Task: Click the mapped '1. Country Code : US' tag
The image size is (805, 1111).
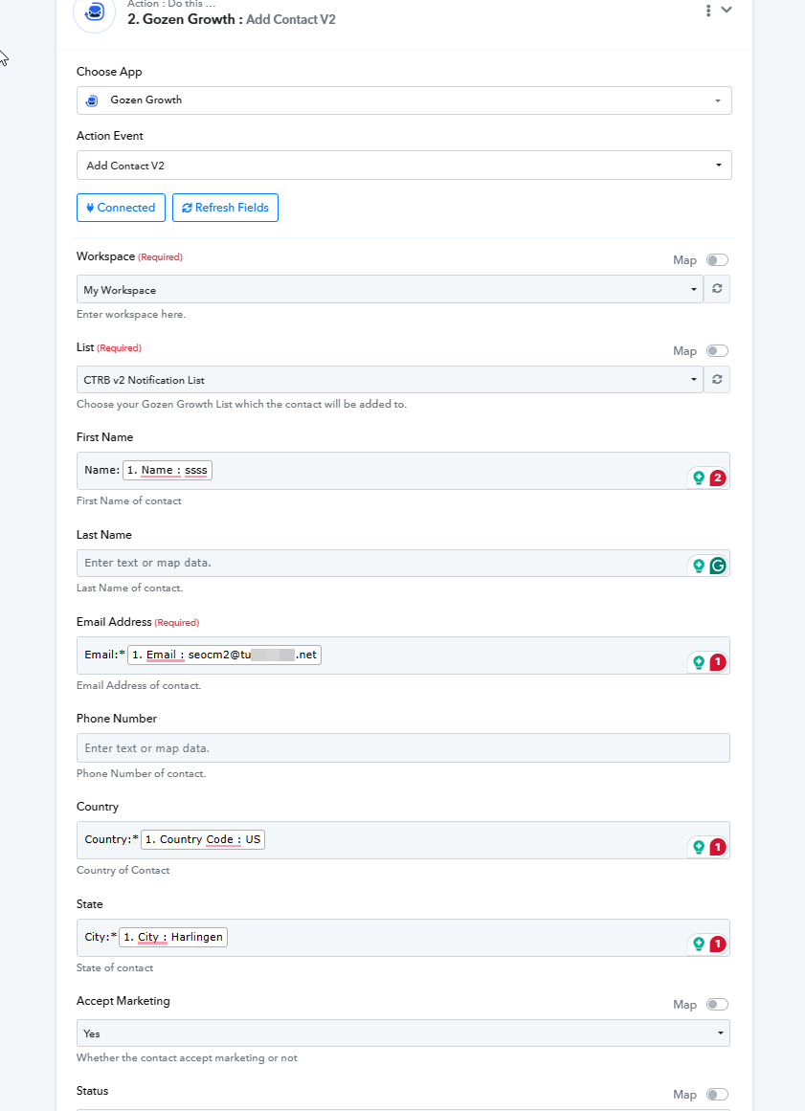Action: (x=203, y=839)
